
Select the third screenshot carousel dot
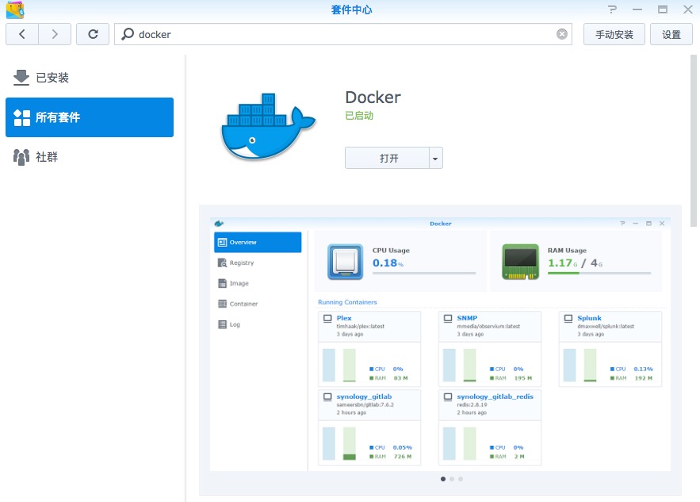(x=461, y=479)
